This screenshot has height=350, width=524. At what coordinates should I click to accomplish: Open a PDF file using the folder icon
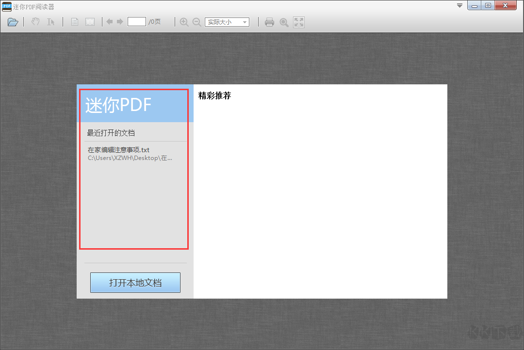tap(13, 21)
